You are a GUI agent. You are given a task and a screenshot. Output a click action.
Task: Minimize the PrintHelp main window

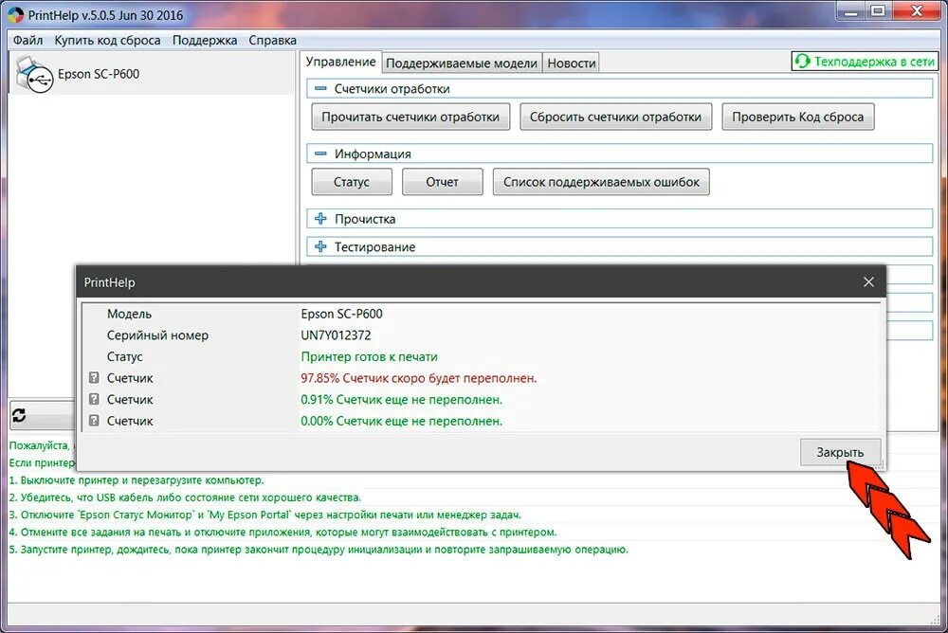click(850, 11)
